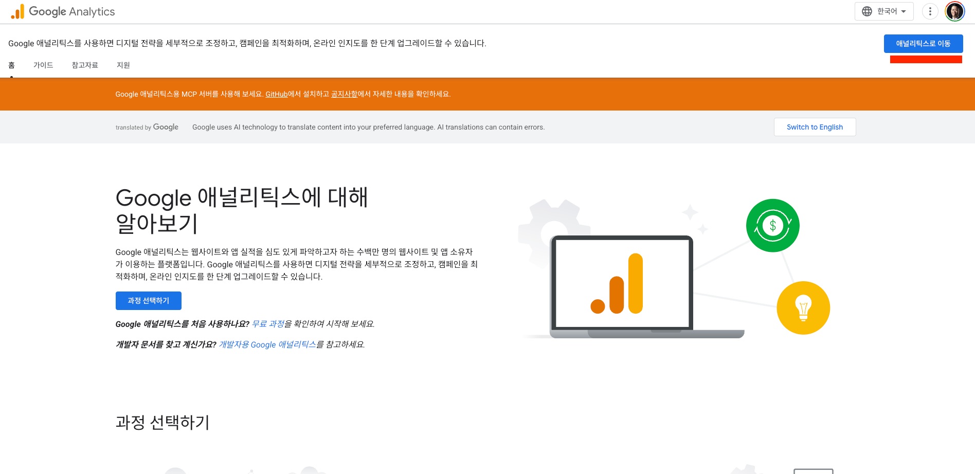Follow the GitHub link in orange banner
The height and width of the screenshot is (474, 975).
(x=277, y=94)
